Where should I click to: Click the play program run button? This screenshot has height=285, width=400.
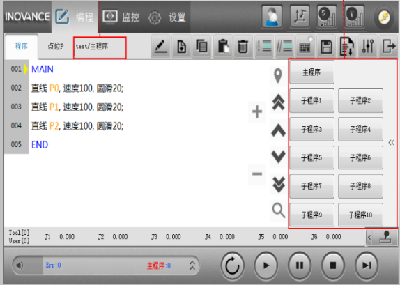pyautogui.click(x=266, y=265)
